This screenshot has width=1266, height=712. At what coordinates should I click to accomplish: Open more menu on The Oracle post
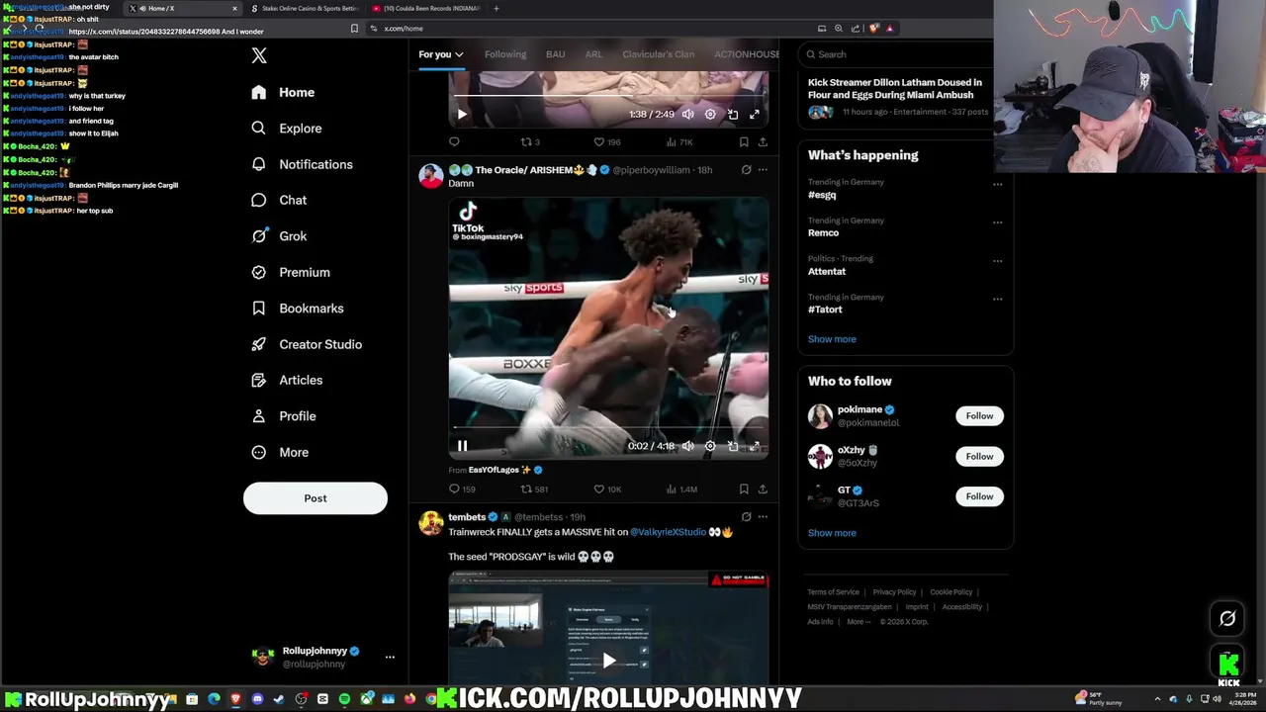click(x=763, y=170)
